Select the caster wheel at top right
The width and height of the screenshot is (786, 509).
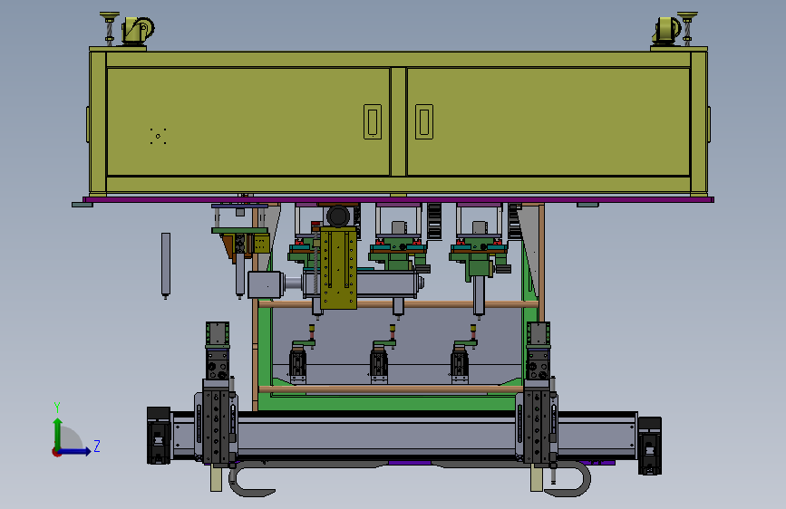click(x=666, y=31)
